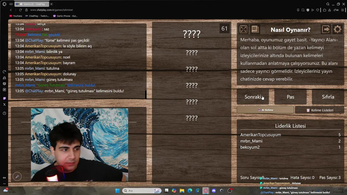Click the Windows Start button
This screenshot has height=195, width=347.
click(x=117, y=191)
